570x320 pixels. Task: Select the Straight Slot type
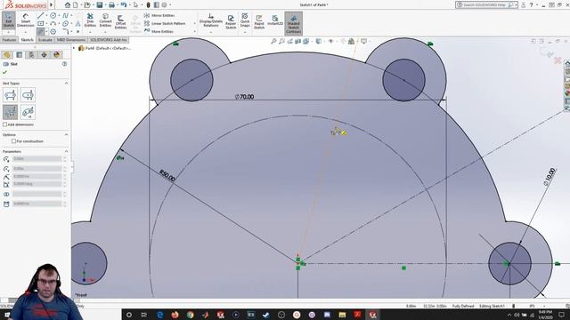(10, 95)
